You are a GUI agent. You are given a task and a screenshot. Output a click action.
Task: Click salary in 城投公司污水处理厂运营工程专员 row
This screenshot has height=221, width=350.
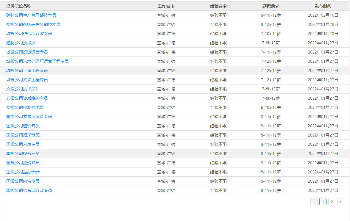(271, 61)
